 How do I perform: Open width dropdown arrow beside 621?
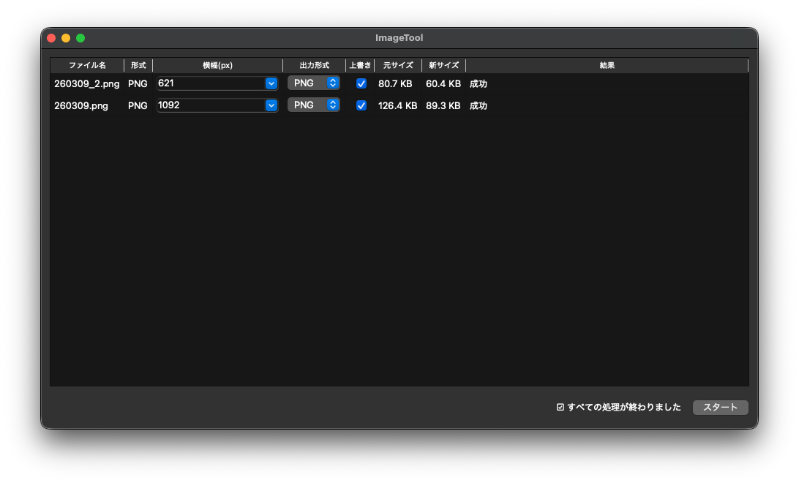[271, 83]
